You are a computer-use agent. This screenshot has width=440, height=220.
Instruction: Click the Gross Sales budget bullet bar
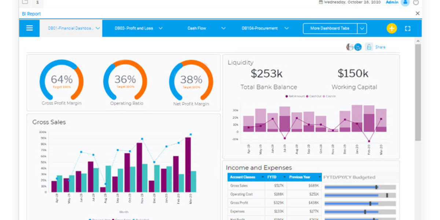[x=359, y=187]
